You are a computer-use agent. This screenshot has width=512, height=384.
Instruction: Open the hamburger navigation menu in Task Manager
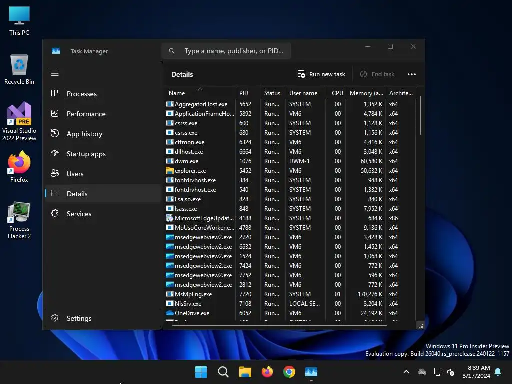click(x=55, y=74)
